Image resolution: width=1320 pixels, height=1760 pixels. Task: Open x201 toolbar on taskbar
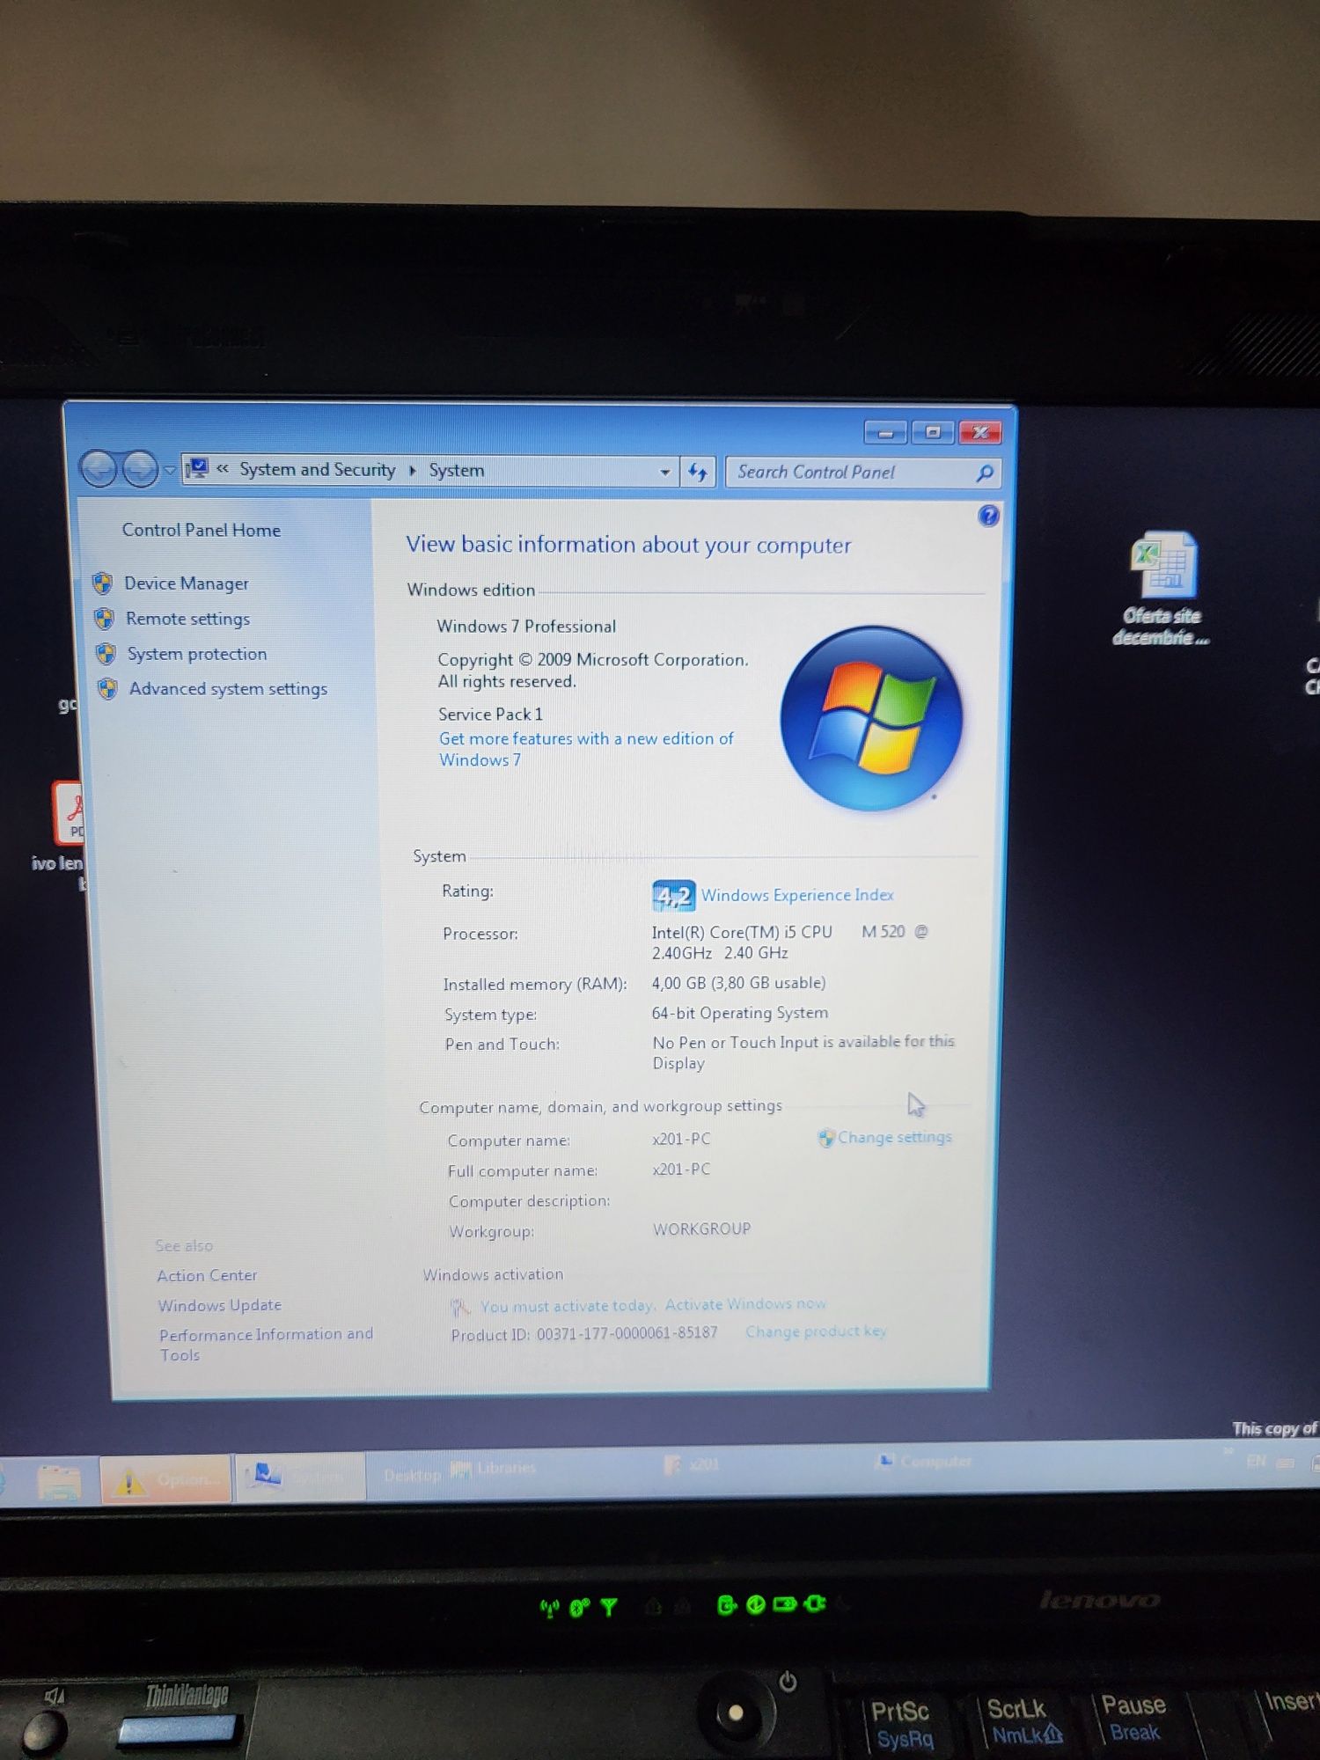pos(693,1464)
